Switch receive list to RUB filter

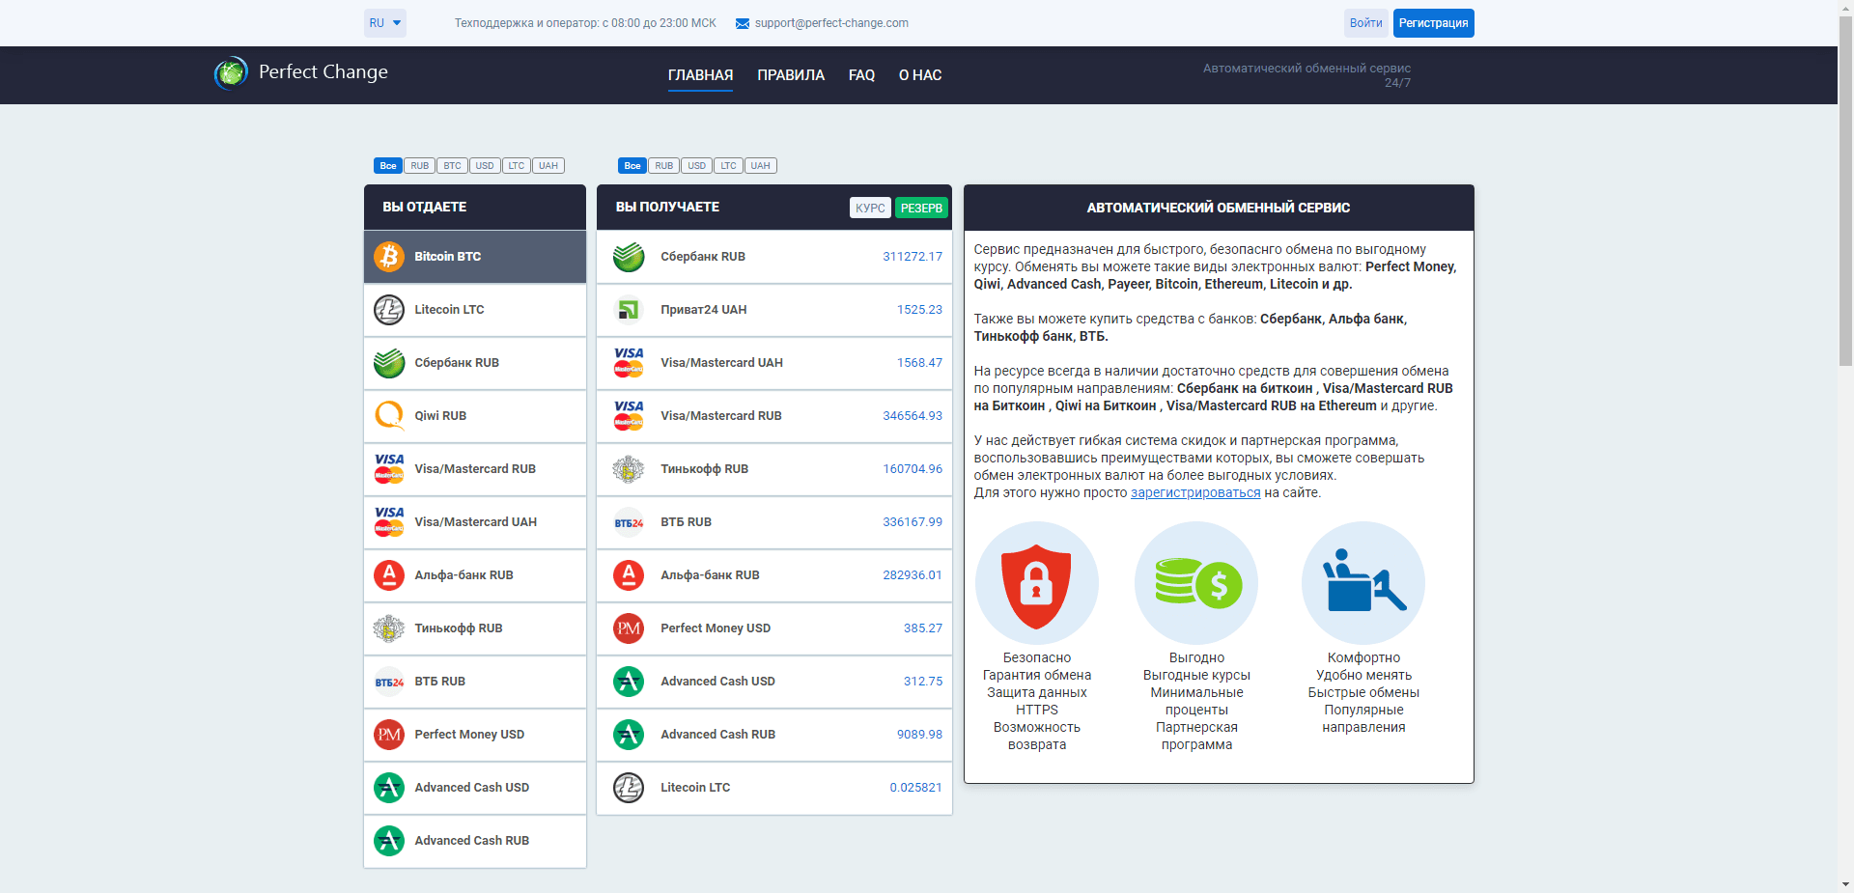click(x=663, y=165)
